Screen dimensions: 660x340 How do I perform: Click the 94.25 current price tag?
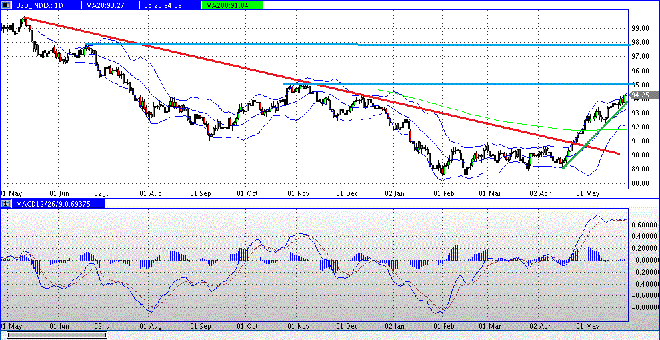645,95
